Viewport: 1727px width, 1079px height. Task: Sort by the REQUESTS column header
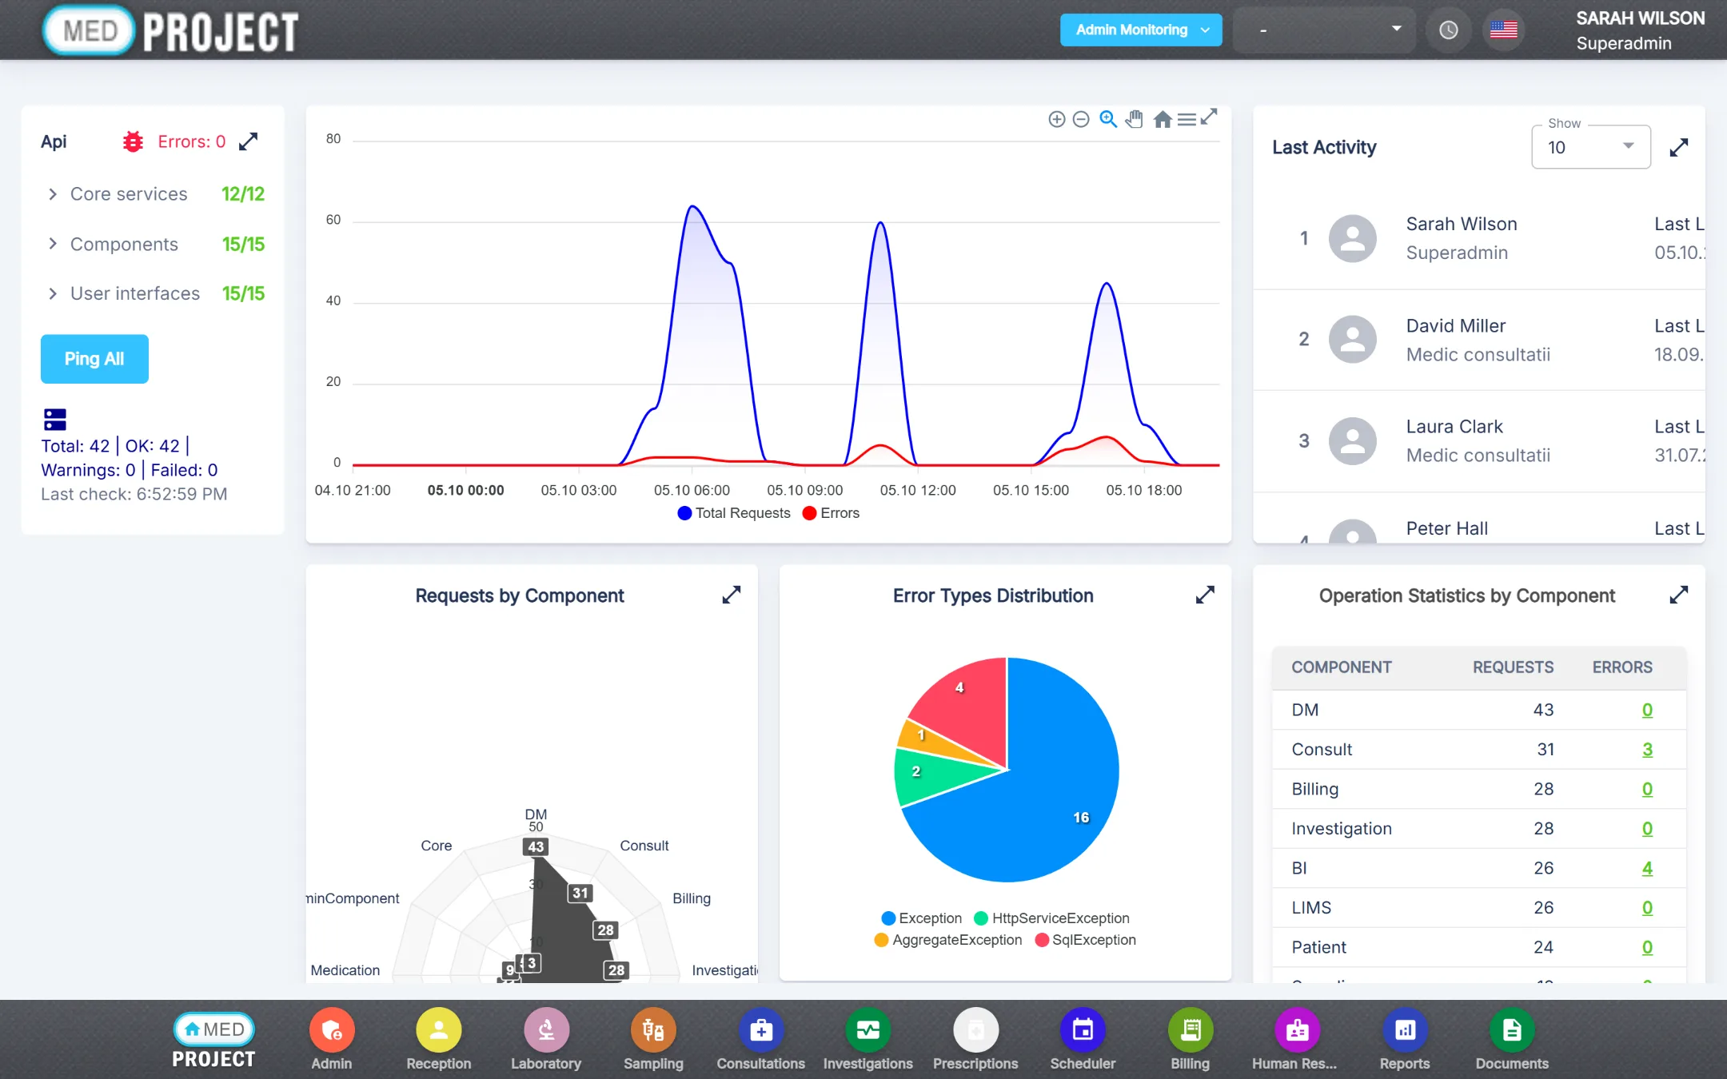coord(1513,667)
